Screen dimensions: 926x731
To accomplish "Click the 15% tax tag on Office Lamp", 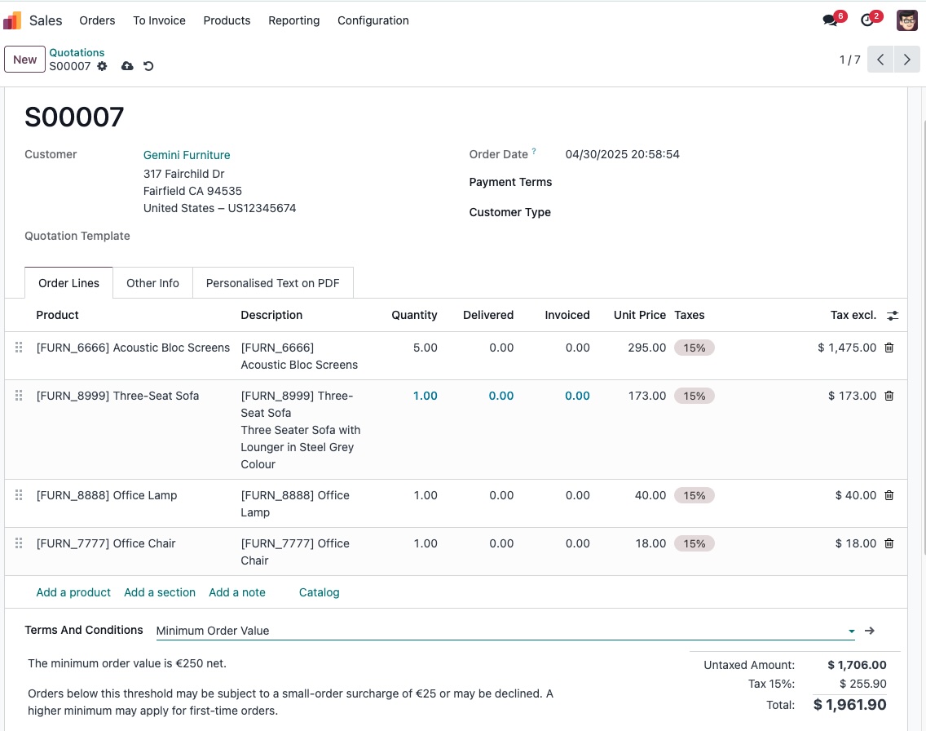I will click(x=694, y=495).
